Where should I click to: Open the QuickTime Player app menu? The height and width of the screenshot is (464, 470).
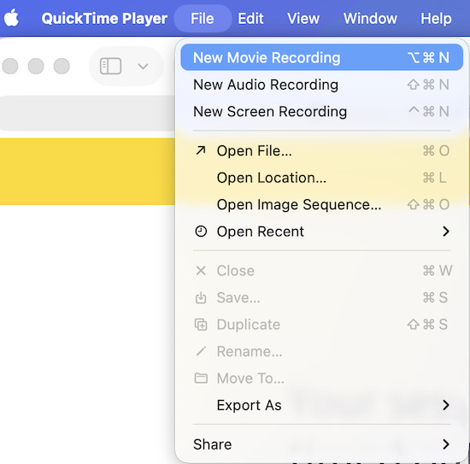click(x=104, y=19)
